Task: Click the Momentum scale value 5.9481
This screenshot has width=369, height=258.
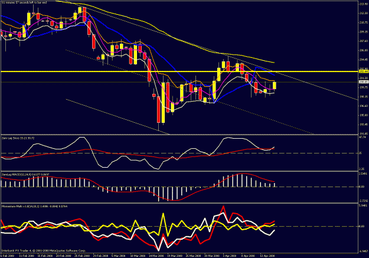Action: coord(363,205)
